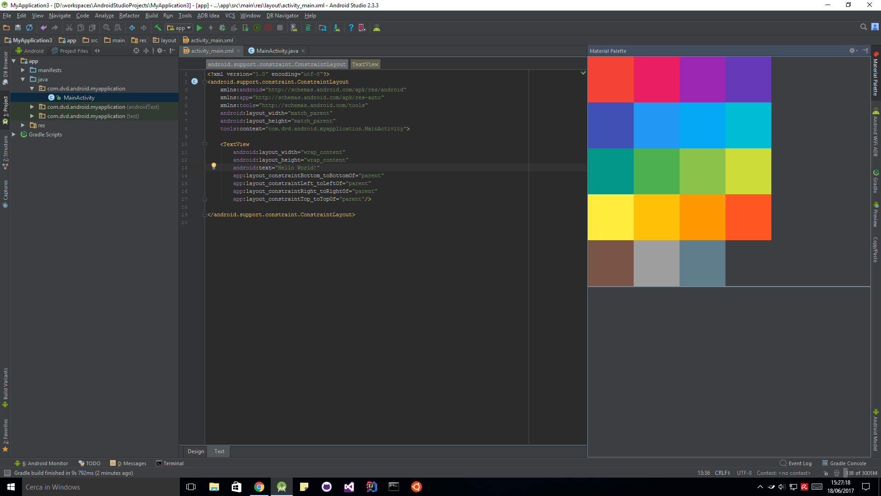
Task: Click Save All floppy disk icon
Action: tap(18, 28)
